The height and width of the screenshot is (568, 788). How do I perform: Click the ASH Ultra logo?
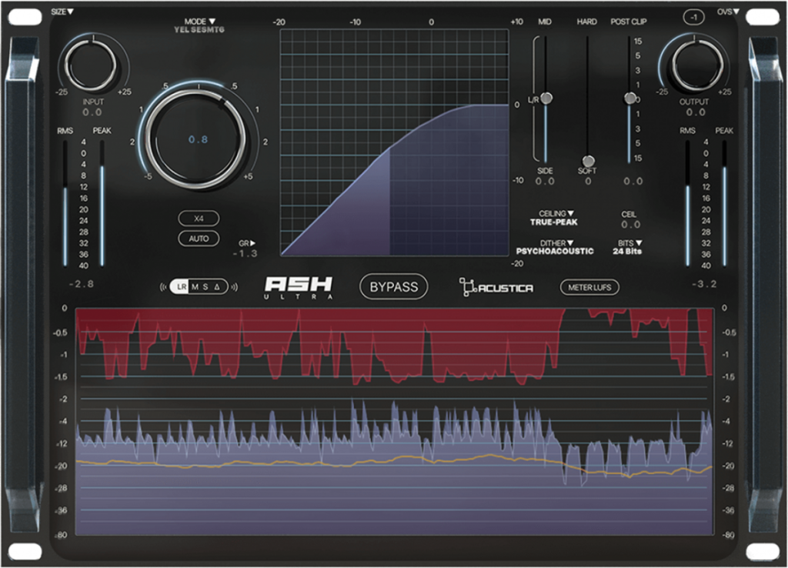click(x=299, y=288)
